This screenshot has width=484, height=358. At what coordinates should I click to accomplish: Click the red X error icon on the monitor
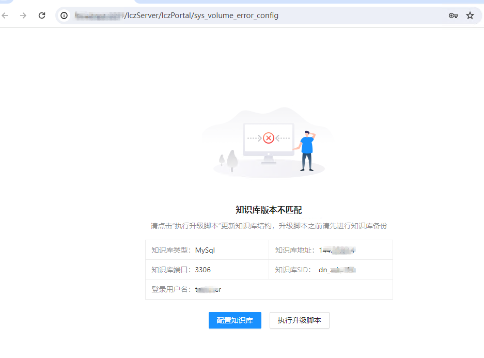pos(268,138)
